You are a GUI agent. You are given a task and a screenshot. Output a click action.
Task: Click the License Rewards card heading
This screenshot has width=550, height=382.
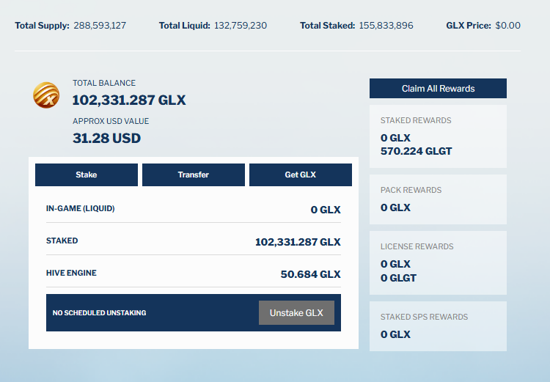pos(417,246)
